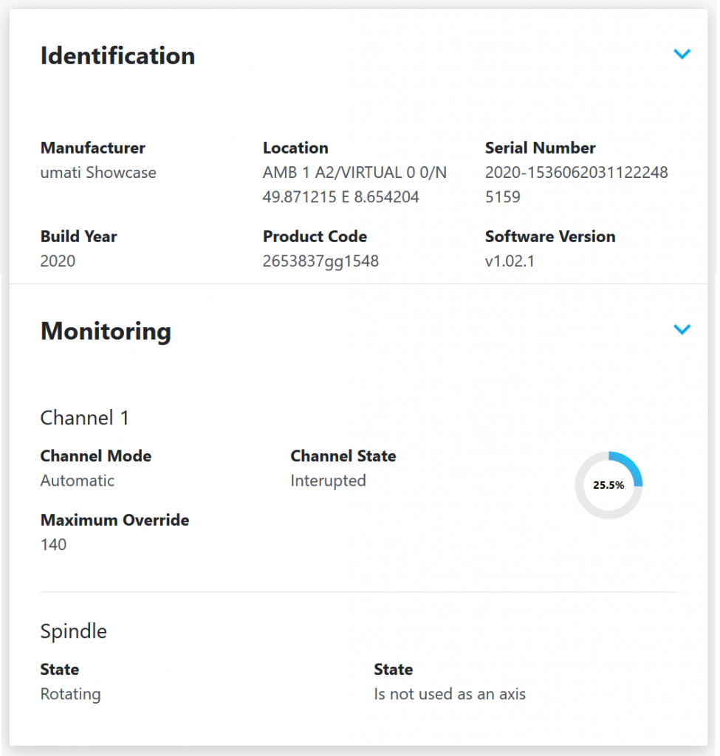Click the Identification section heading
This screenshot has height=756, width=720.
117,56
